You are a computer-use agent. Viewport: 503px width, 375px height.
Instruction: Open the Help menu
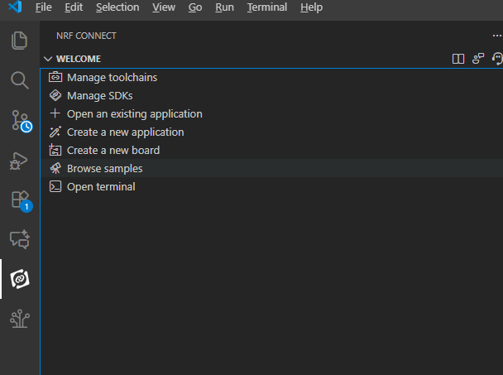[311, 7]
